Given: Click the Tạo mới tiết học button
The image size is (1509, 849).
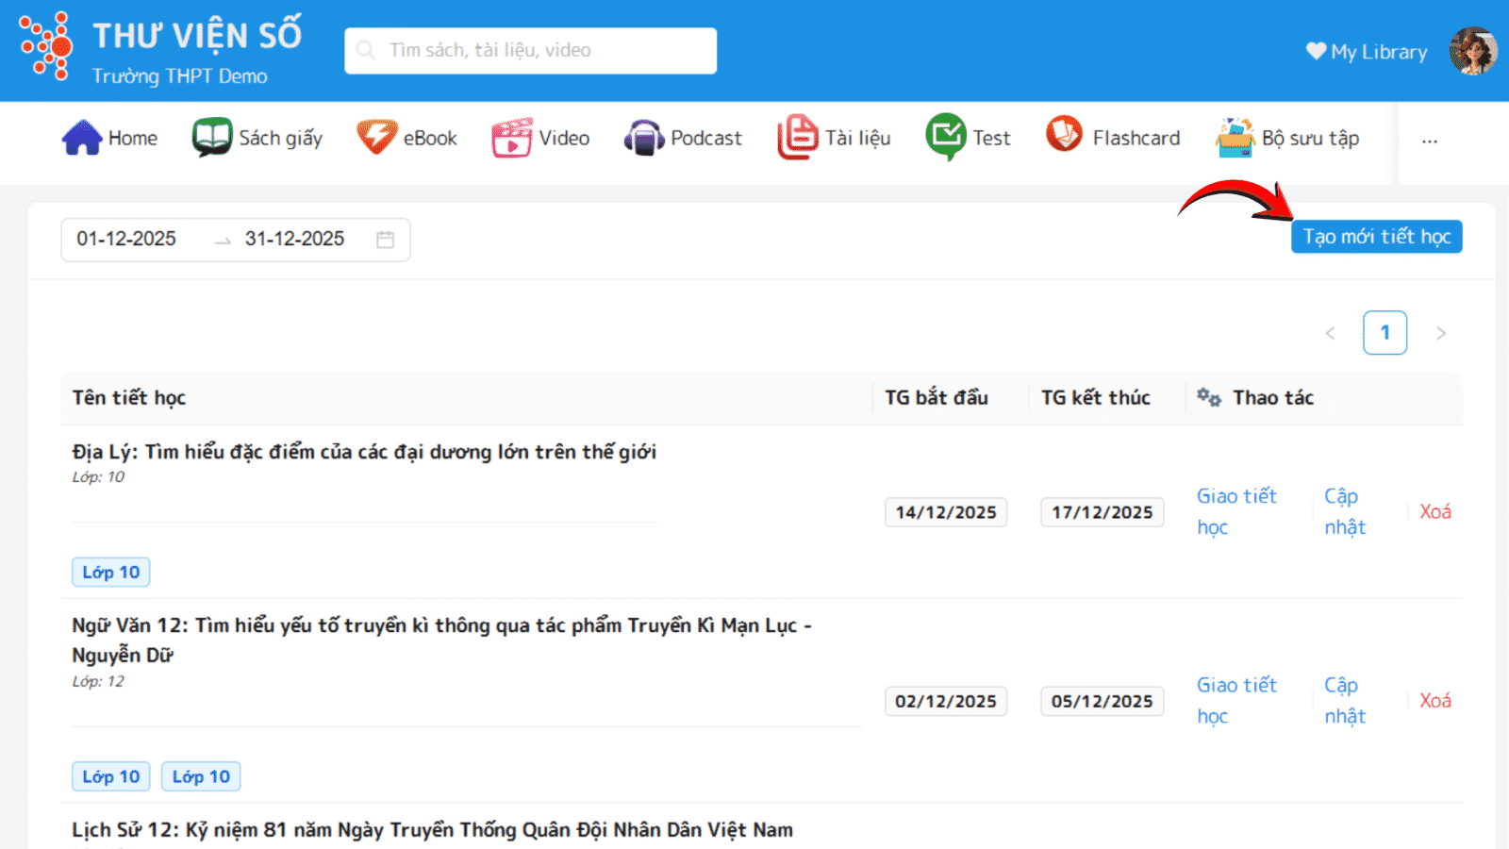Looking at the screenshot, I should [1376, 237].
